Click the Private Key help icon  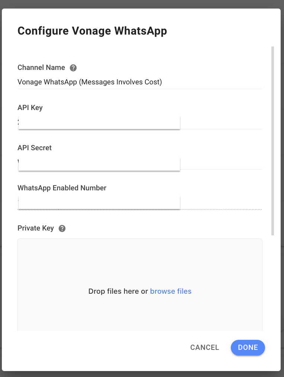(62, 228)
